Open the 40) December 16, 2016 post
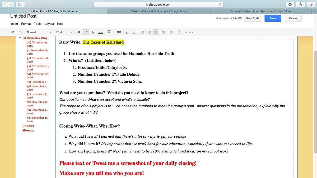The width and height of the screenshot is (317, 178). tap(38, 119)
